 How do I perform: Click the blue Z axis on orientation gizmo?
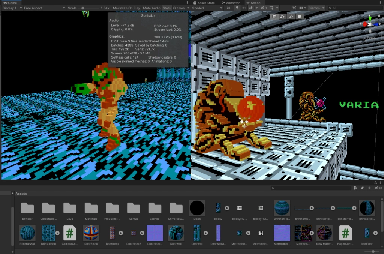(376, 24)
